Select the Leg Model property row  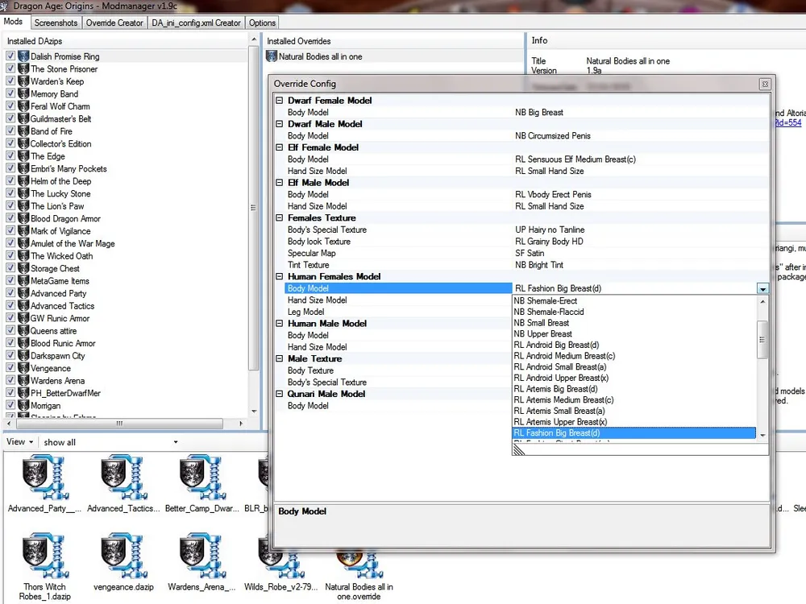306,312
